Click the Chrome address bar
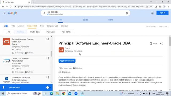 tap(81, 6)
